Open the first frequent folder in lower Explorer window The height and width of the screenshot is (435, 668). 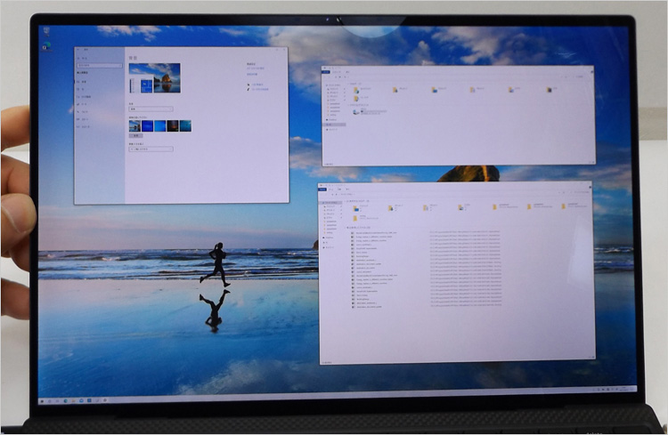(x=355, y=206)
